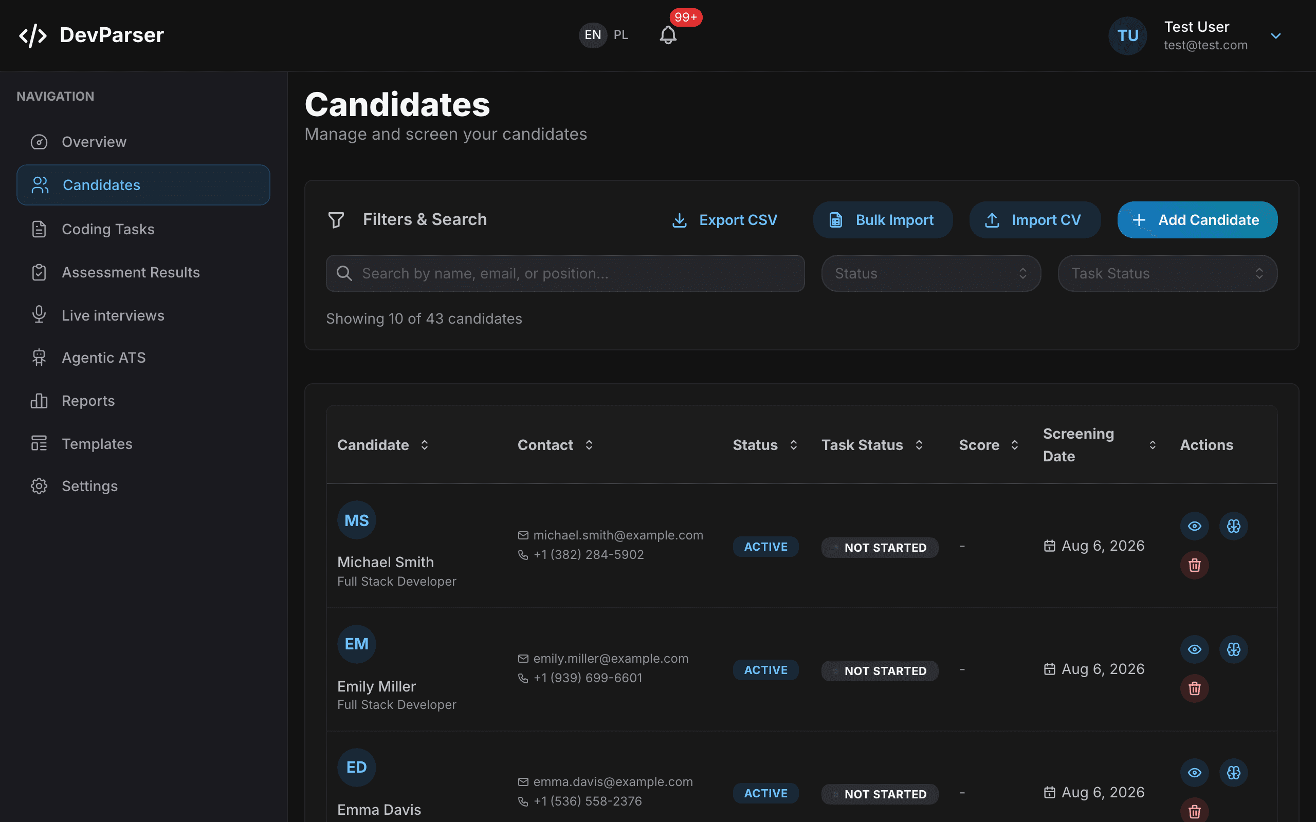The width and height of the screenshot is (1316, 822).
Task: Open Settings in the sidebar
Action: [143, 485]
